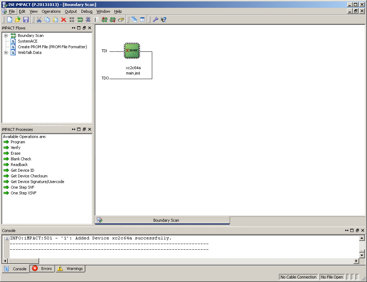Open the Debug menu
367x282 pixels.
pos(87,11)
